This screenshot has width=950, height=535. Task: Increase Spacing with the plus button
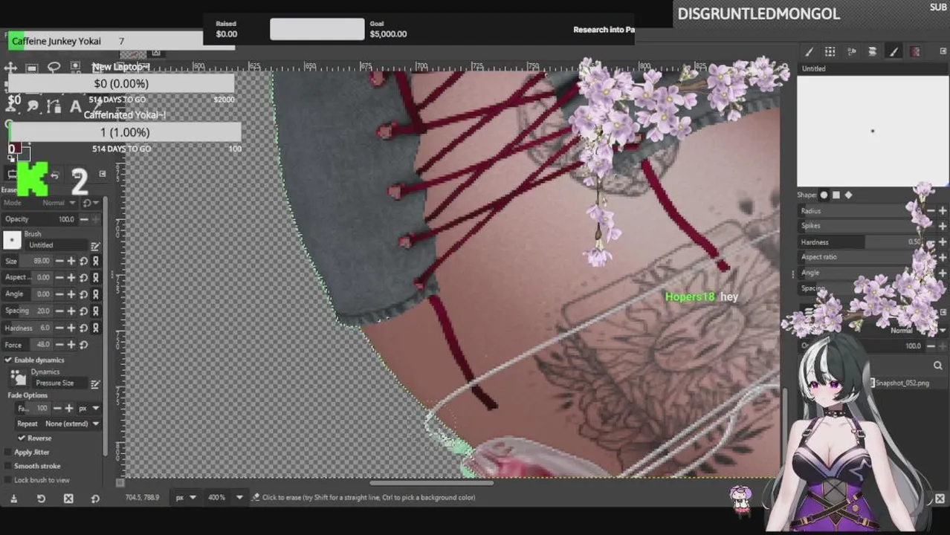71,311
